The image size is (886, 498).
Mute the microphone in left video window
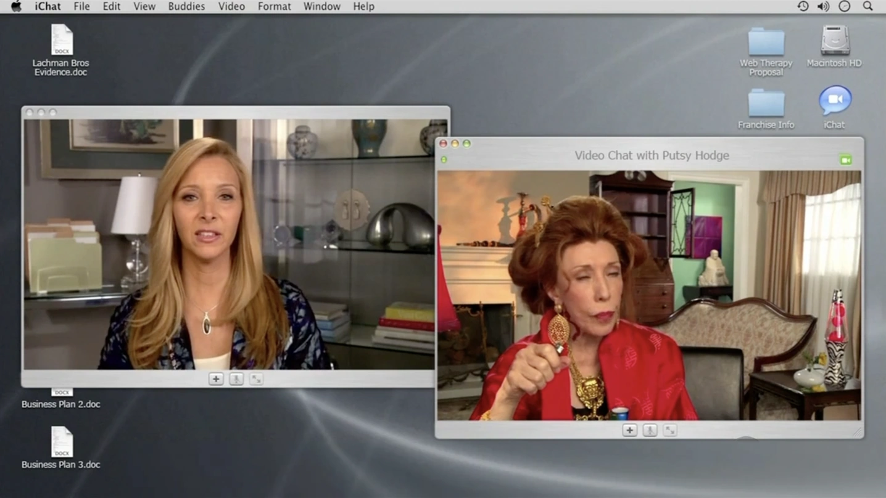(236, 379)
